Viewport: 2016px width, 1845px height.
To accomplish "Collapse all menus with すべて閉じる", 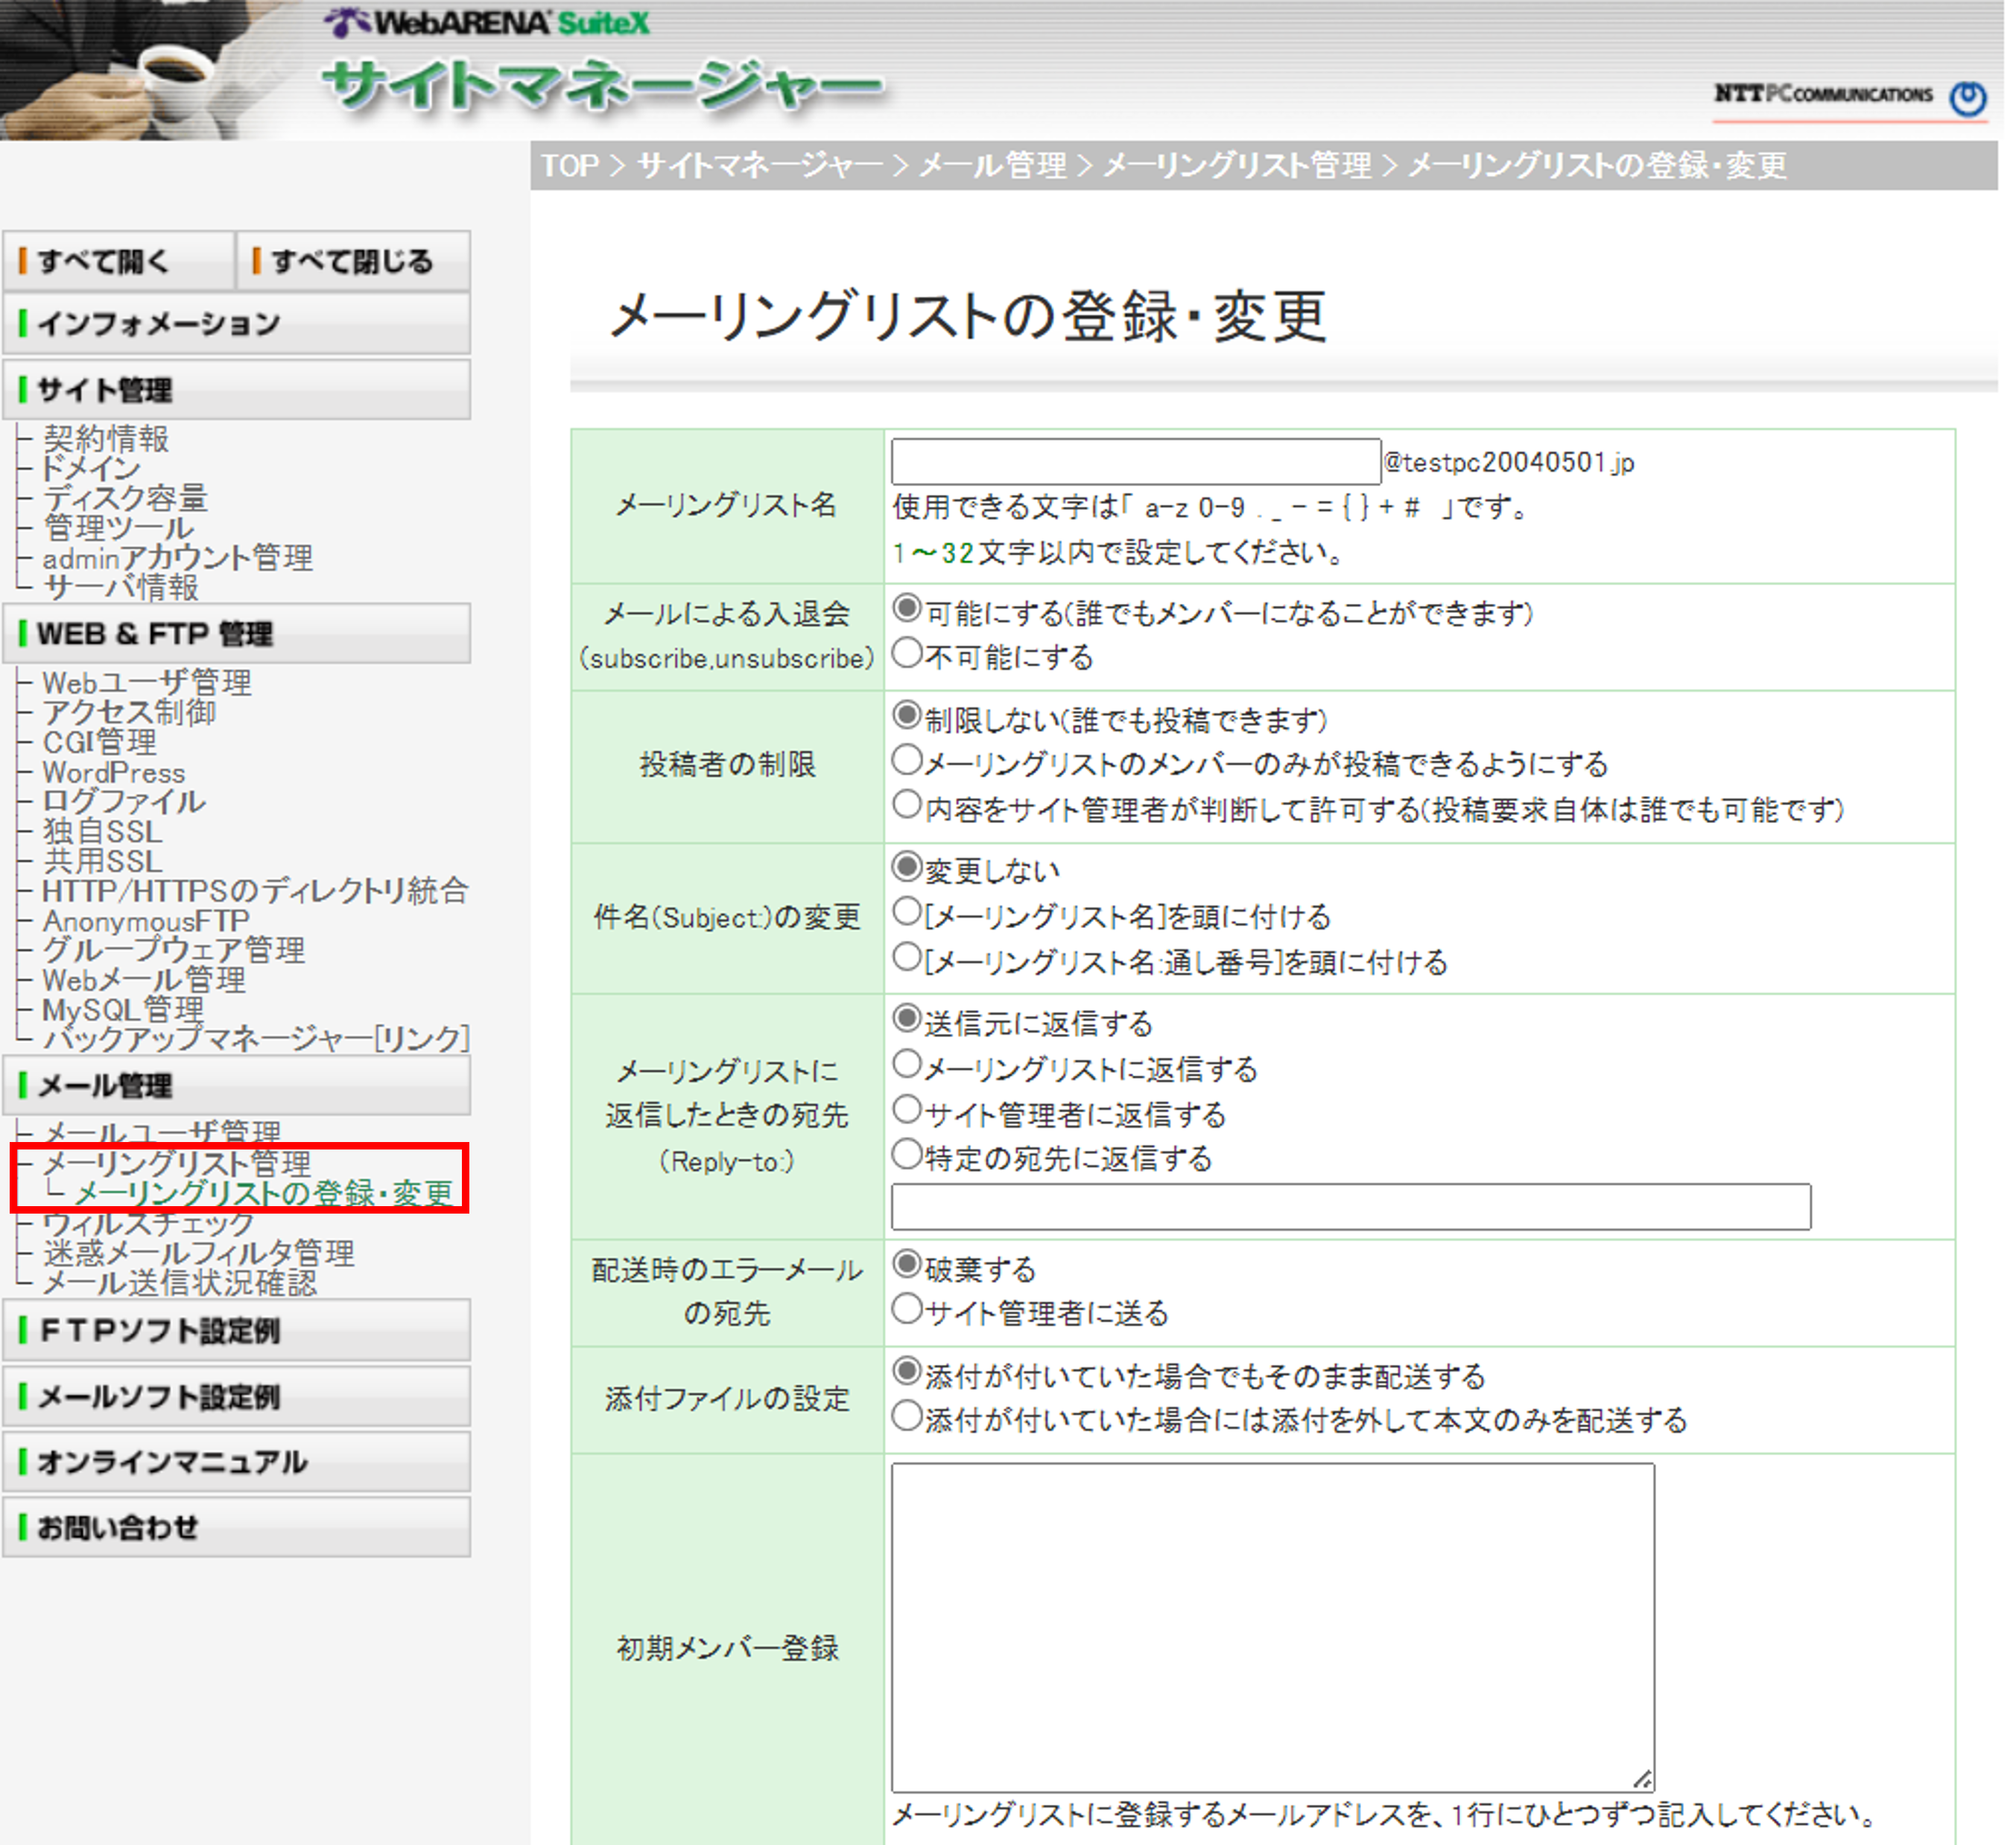I will (x=352, y=262).
